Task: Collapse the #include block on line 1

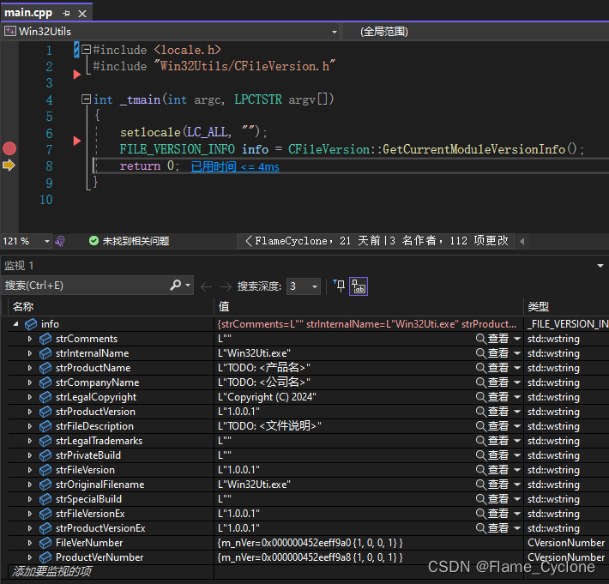Action: pos(87,49)
